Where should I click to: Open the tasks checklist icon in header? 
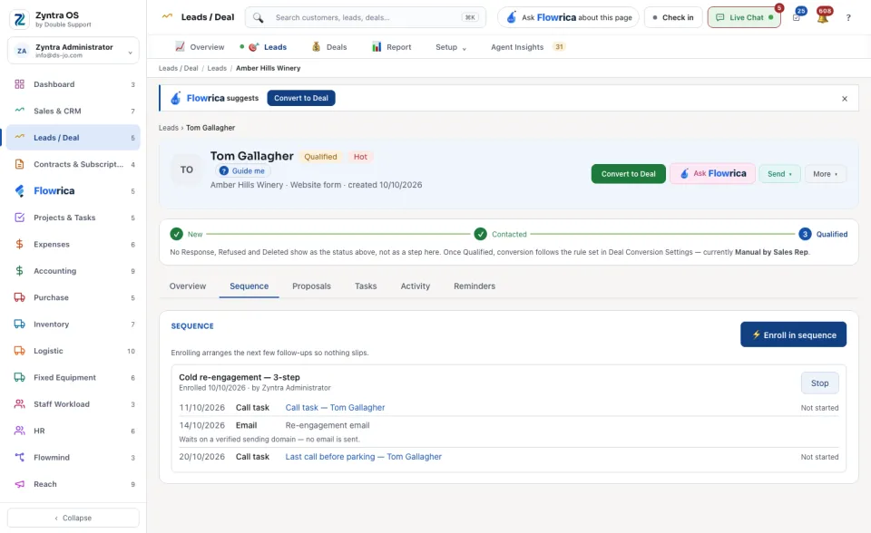[797, 17]
